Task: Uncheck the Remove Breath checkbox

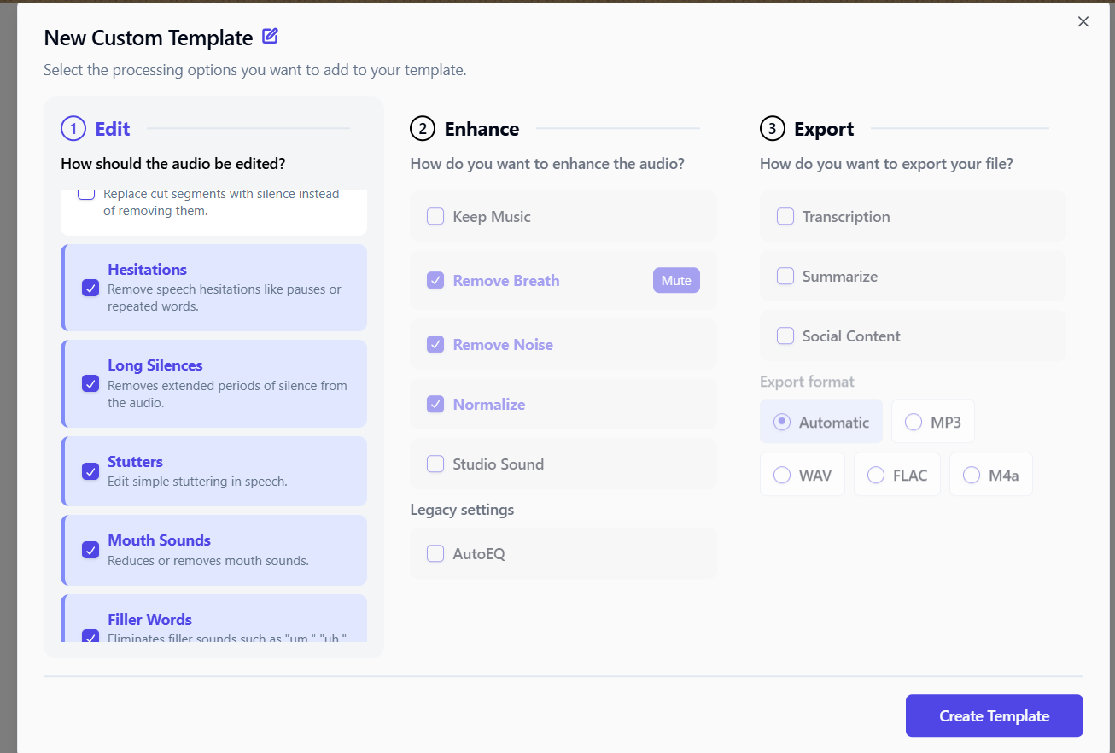Action: pyautogui.click(x=435, y=280)
